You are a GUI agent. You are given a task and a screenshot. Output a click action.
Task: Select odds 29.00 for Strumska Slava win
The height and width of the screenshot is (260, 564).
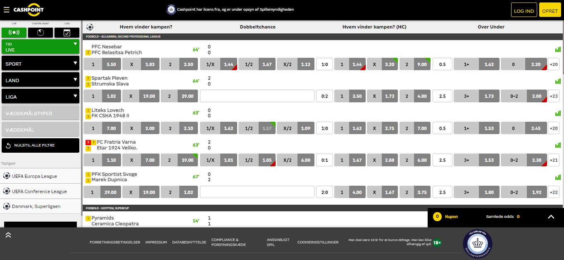tap(179, 96)
